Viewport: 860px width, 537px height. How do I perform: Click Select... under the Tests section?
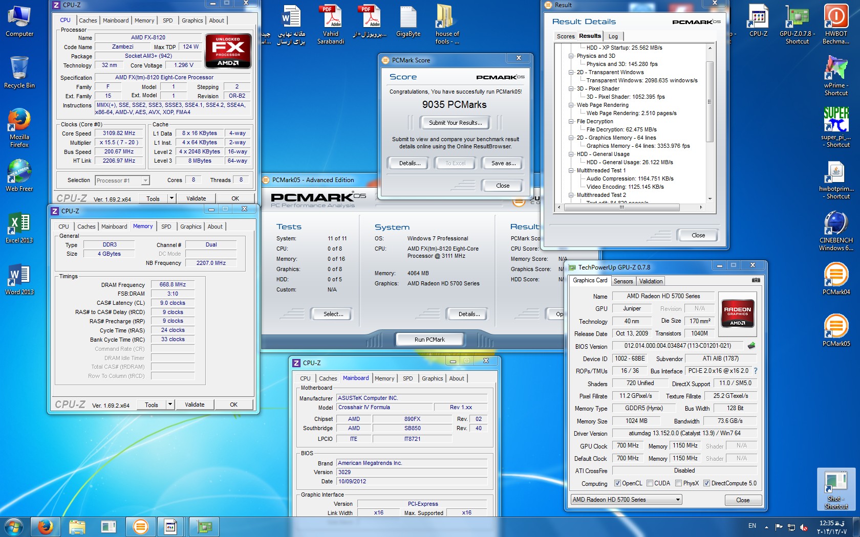pyautogui.click(x=333, y=314)
